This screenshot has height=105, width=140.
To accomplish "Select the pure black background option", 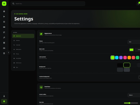I will [x=120, y=65].
